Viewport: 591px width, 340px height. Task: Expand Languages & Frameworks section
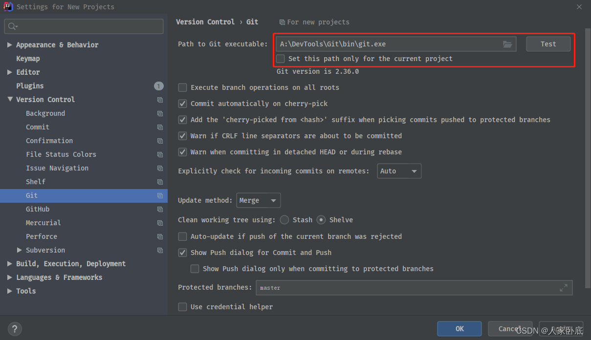pos(10,277)
